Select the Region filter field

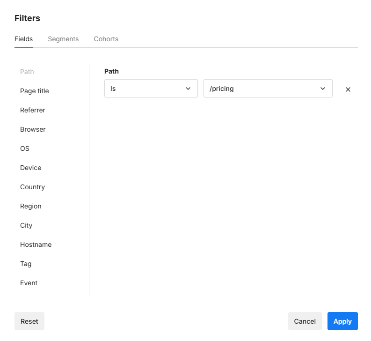pos(31,206)
